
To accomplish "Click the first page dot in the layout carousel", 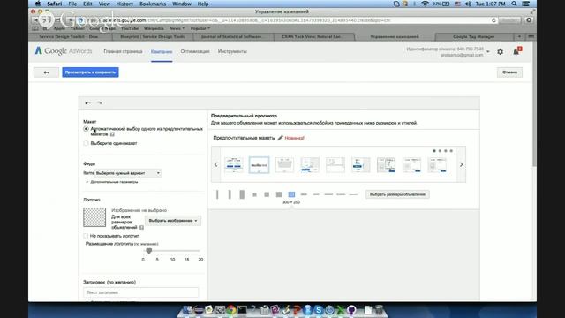I will 434,151.
